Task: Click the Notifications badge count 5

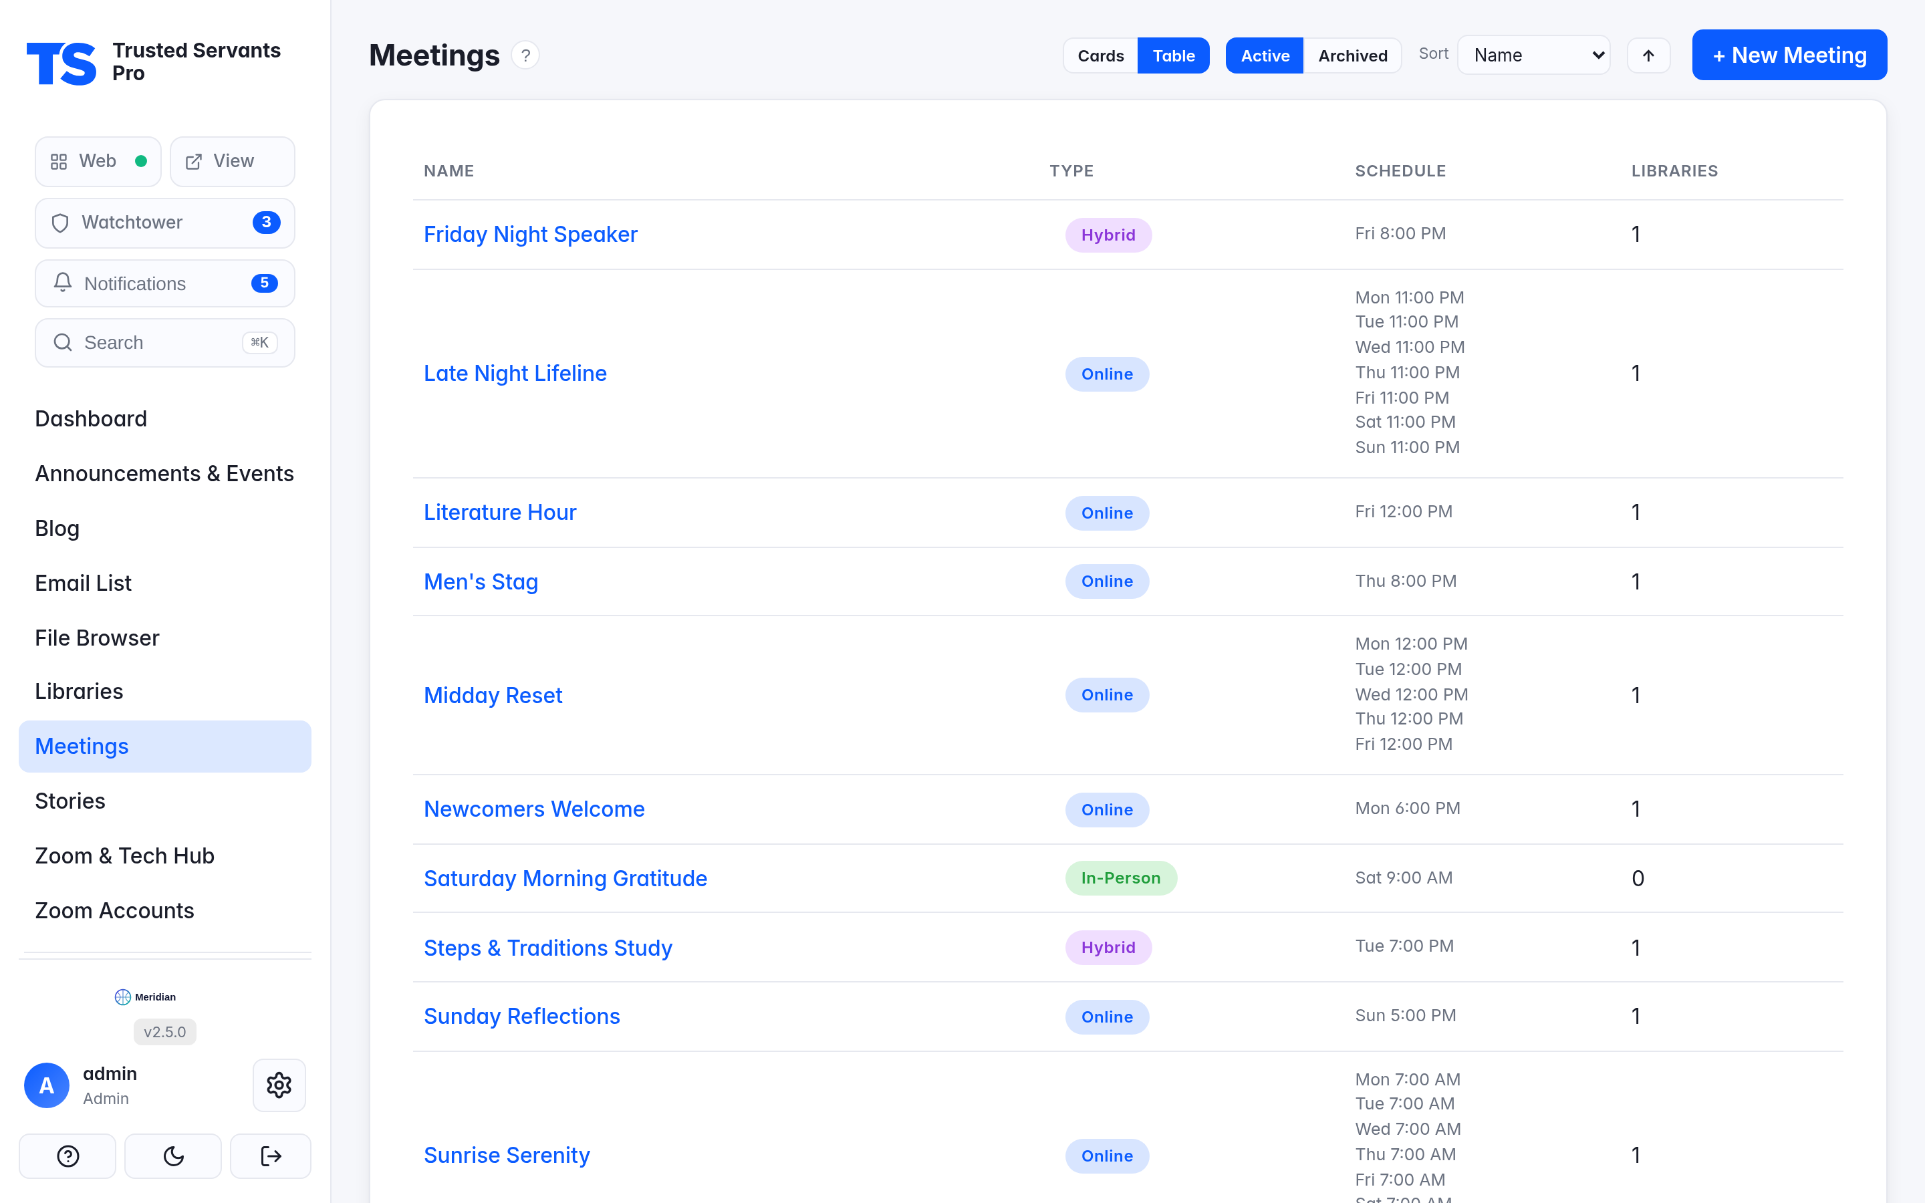Action: pyautogui.click(x=265, y=283)
